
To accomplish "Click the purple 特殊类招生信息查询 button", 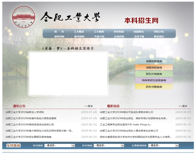I will coord(154,80).
